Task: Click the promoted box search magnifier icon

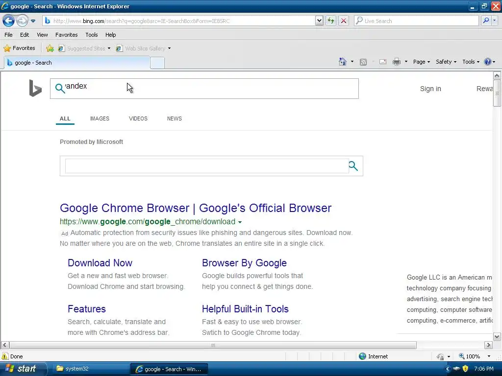Action: pyautogui.click(x=353, y=166)
